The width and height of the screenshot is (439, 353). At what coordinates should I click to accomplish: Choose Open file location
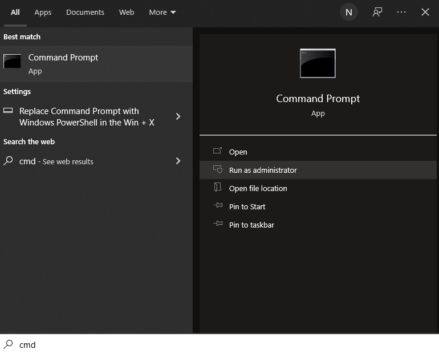[x=258, y=188]
